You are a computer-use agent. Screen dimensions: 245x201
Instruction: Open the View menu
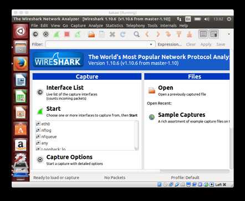55,25
